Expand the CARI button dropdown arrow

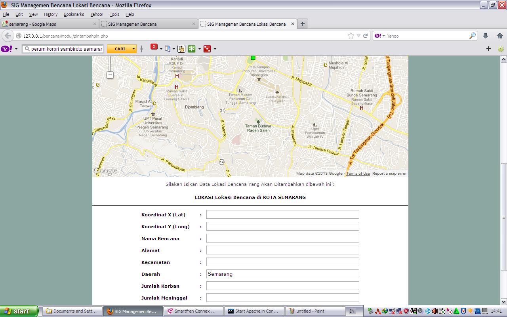point(134,49)
